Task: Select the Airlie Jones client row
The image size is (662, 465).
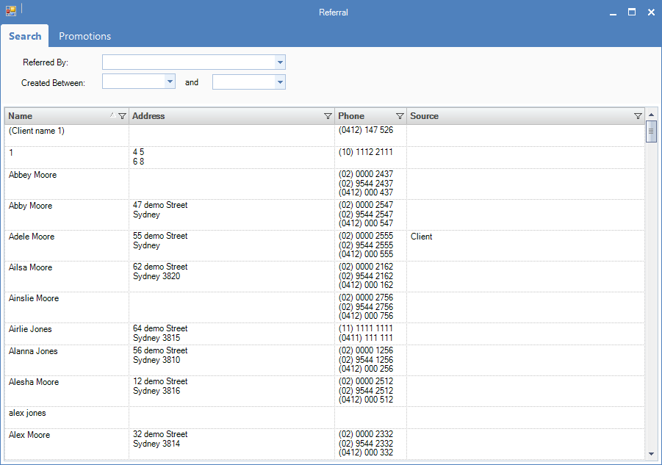Action: pos(30,329)
